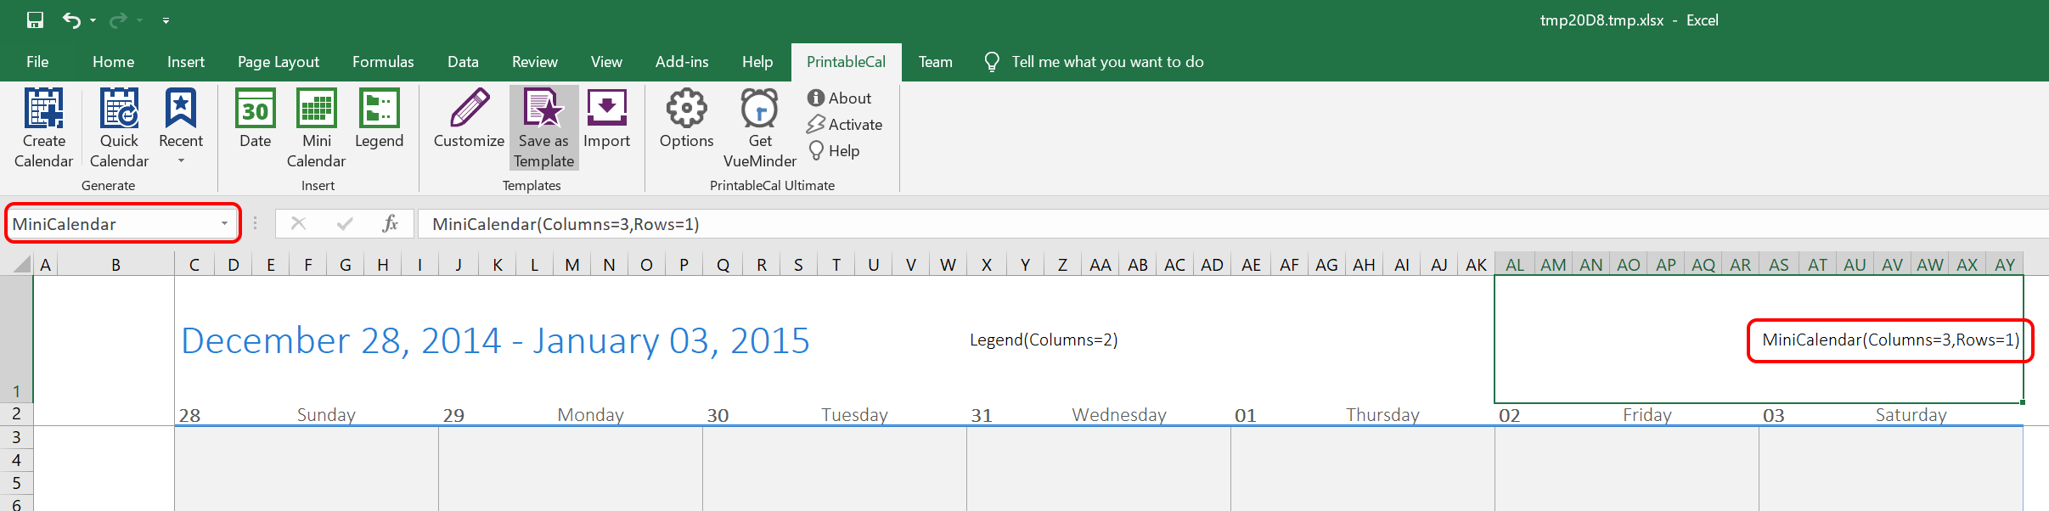Expand the Quick Access Toolbar customize menu

tap(166, 20)
